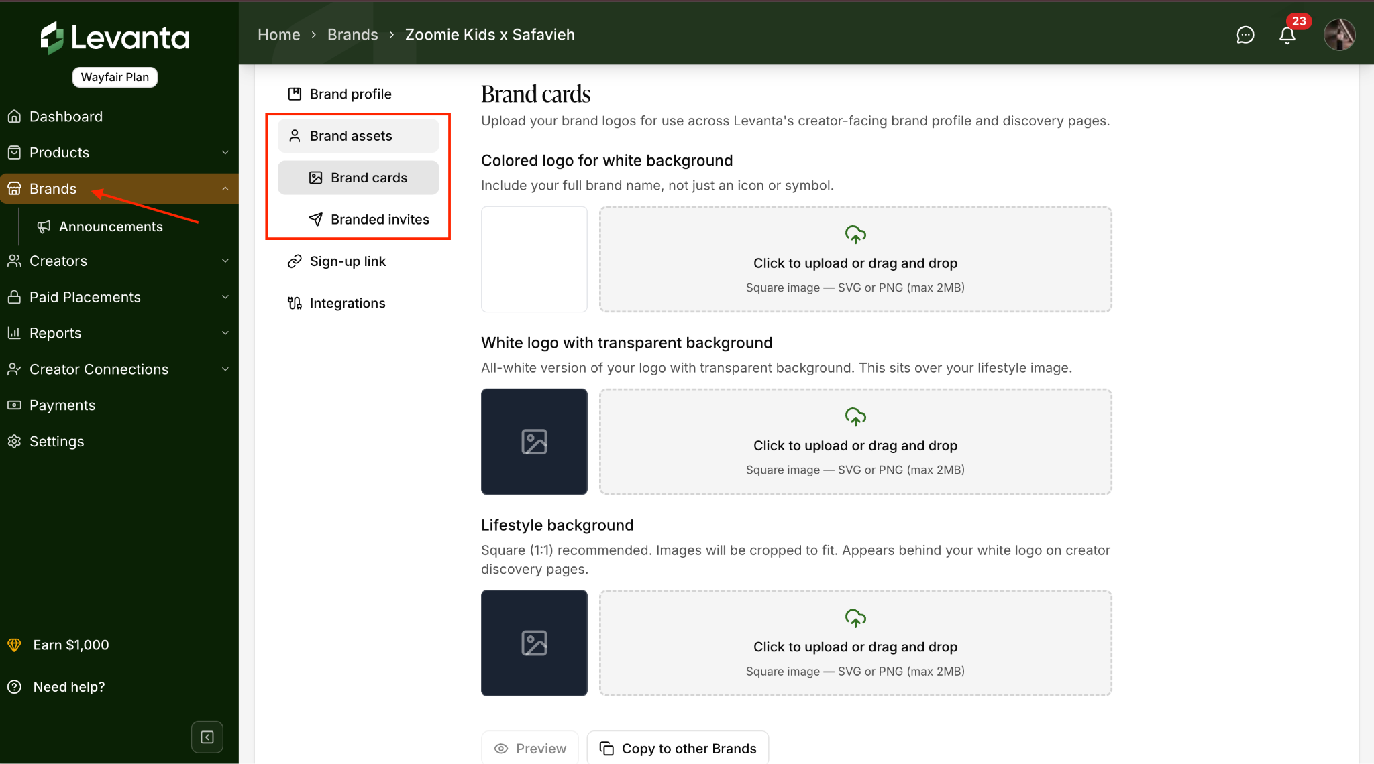Click colored logo upload drop zone text

(855, 263)
